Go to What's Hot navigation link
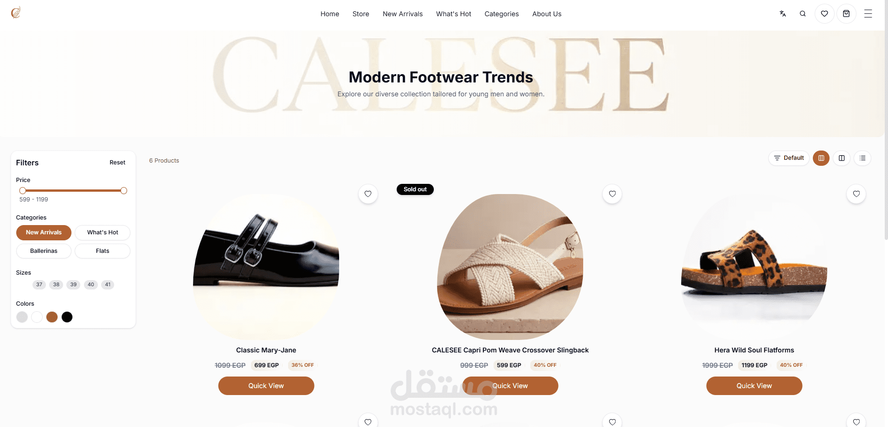888x427 pixels. [x=454, y=14]
